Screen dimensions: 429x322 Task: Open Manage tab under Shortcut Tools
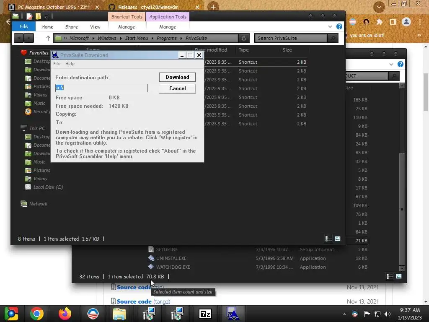point(127,26)
